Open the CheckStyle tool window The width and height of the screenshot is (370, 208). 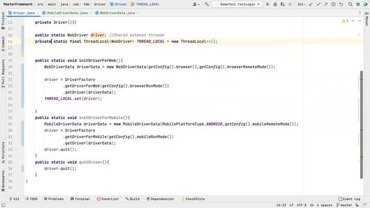tap(193, 199)
